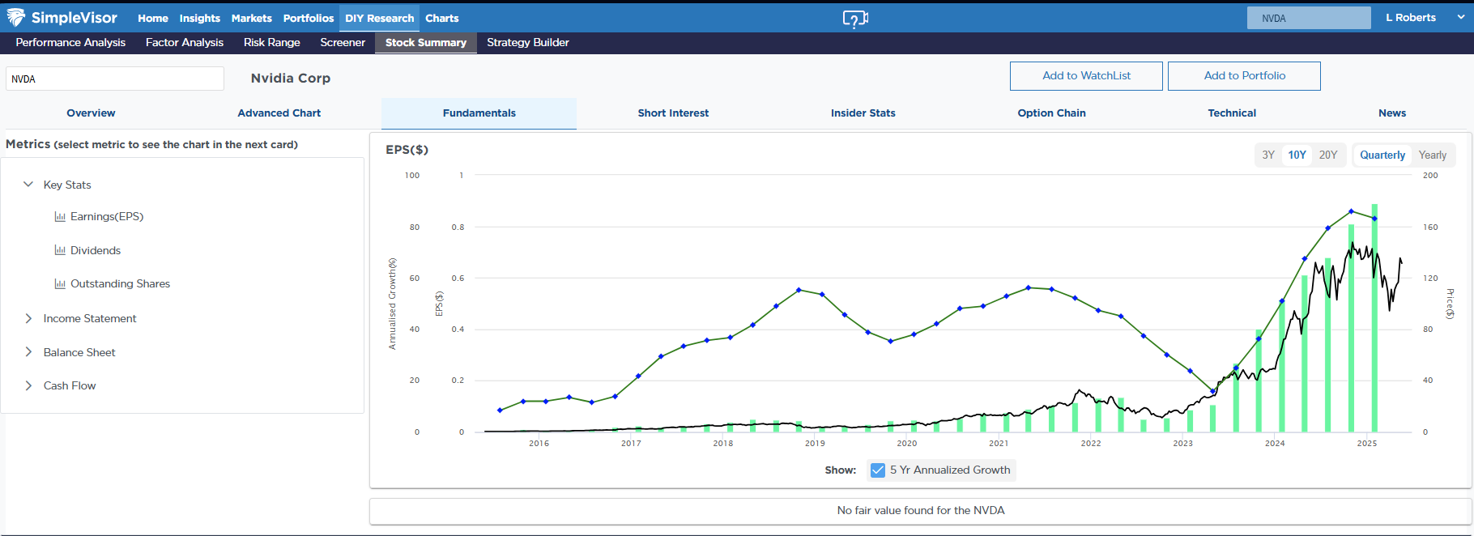
Task: Open the Charts menu
Action: point(442,18)
